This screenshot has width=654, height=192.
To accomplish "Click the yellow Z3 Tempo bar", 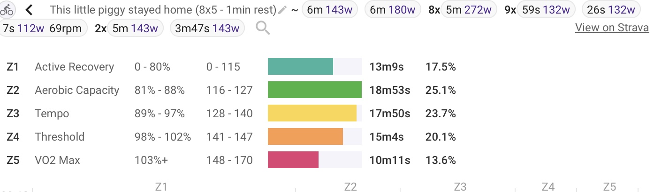I will [x=312, y=113].
